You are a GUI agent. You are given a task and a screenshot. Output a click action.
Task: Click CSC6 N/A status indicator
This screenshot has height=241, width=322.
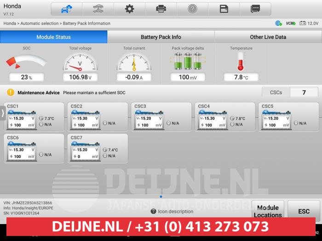point(46,155)
